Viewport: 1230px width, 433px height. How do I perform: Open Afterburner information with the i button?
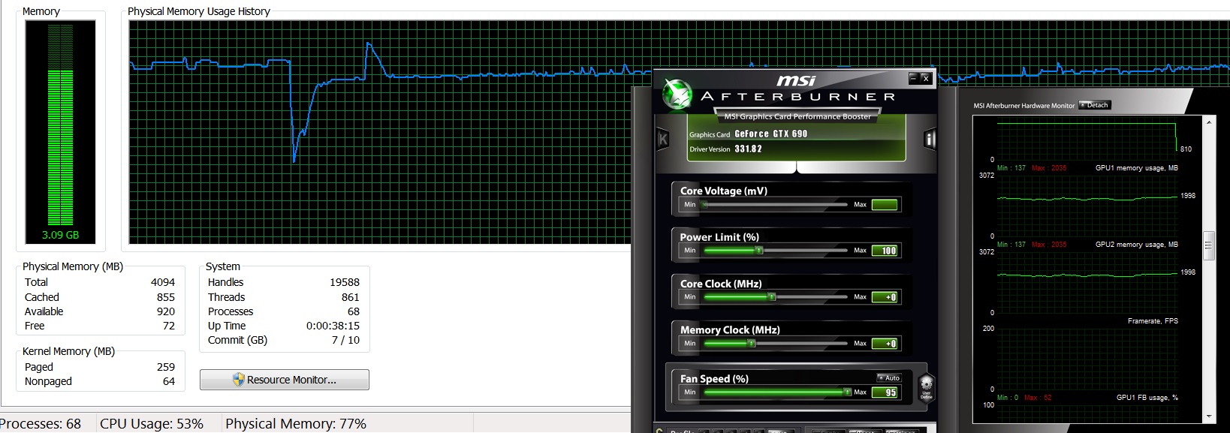tap(930, 139)
